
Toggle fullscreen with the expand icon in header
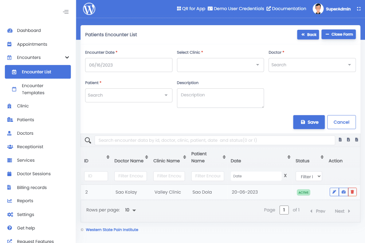359,9
